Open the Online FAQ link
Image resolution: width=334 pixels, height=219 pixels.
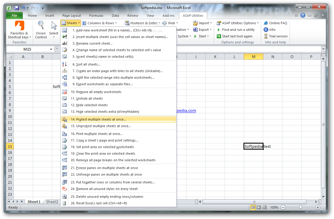[276, 23]
